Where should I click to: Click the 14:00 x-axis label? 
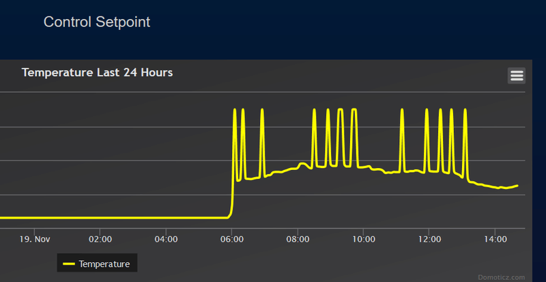point(495,239)
